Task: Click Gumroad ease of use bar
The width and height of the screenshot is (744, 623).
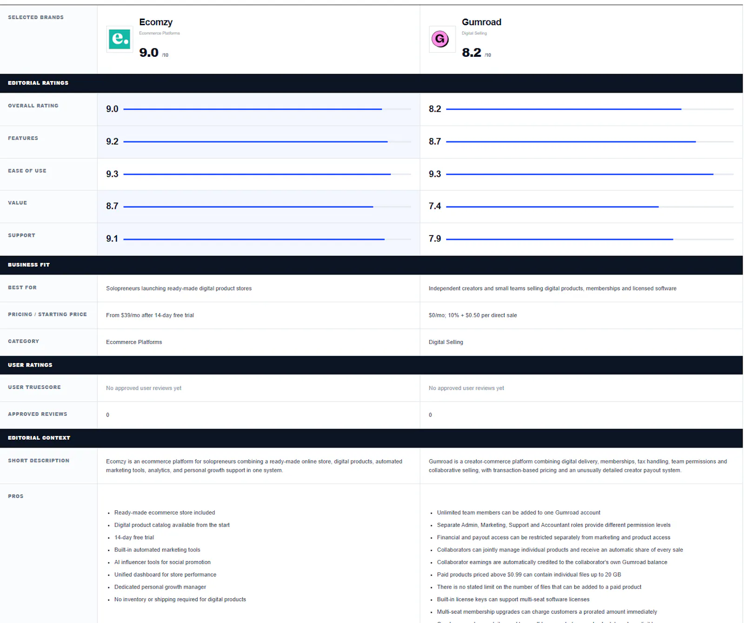Action: [x=590, y=174]
